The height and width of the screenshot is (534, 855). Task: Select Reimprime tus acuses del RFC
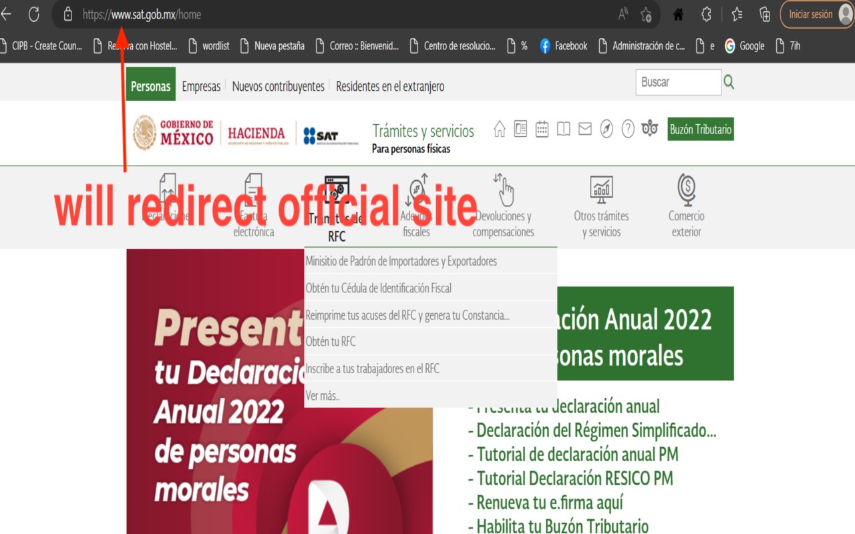[430, 315]
